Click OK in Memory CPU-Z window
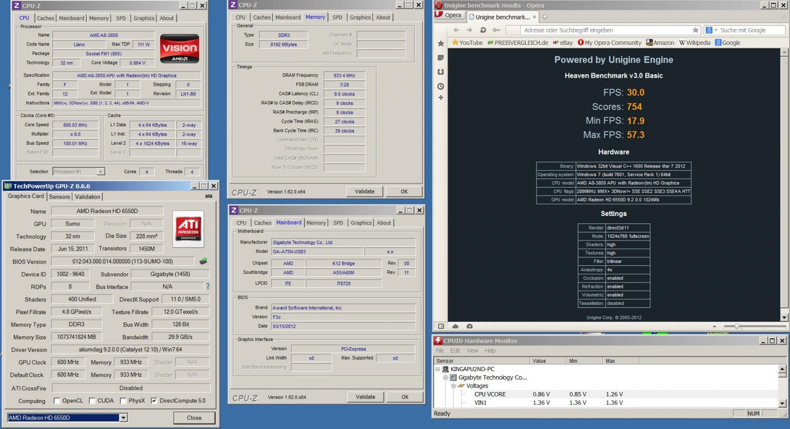Image resolution: width=790 pixels, height=429 pixels. pos(404,191)
